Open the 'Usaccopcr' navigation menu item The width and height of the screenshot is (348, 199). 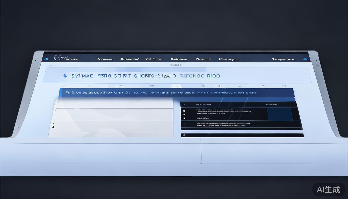(x=229, y=59)
